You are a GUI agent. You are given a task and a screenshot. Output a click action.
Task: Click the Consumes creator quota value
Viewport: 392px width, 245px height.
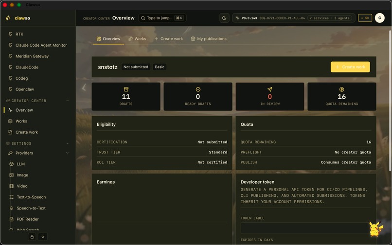pyautogui.click(x=346, y=162)
